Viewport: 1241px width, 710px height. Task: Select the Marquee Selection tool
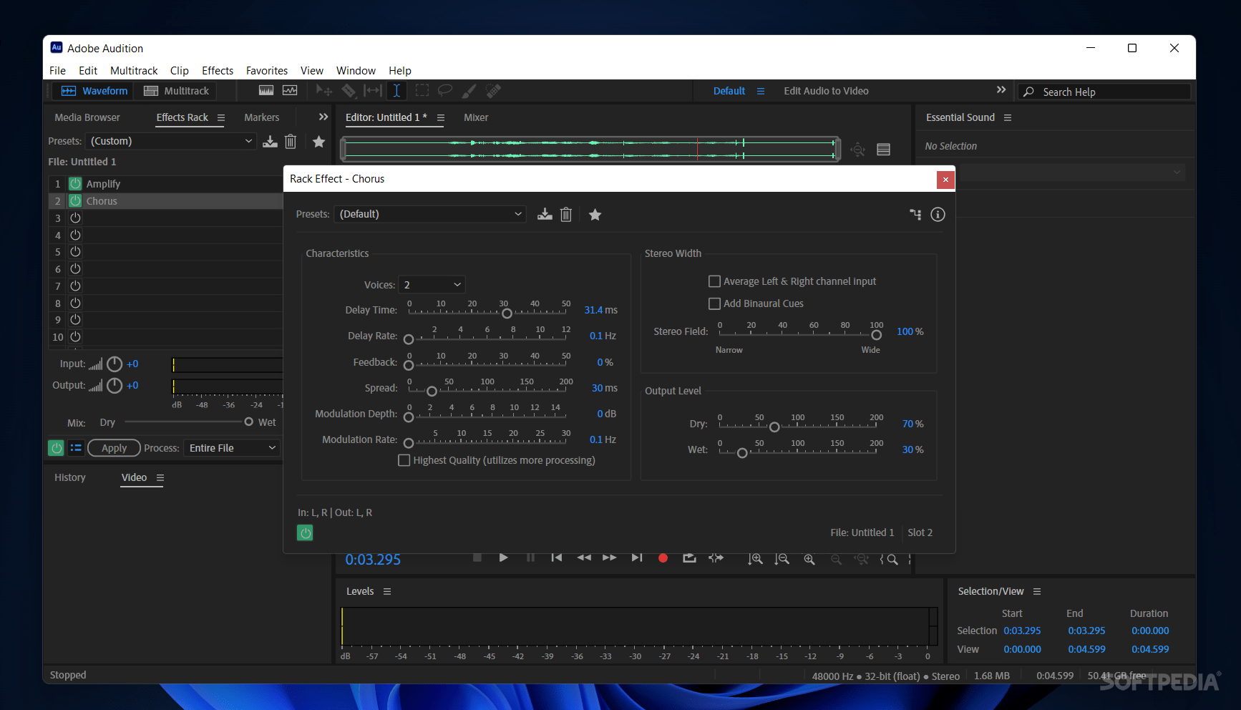click(x=422, y=91)
